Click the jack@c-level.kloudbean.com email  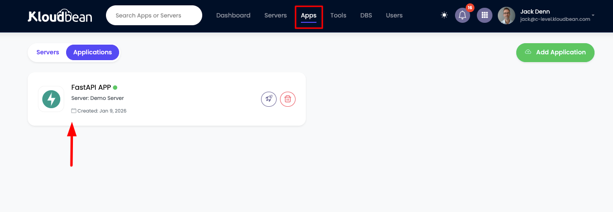[x=555, y=19]
